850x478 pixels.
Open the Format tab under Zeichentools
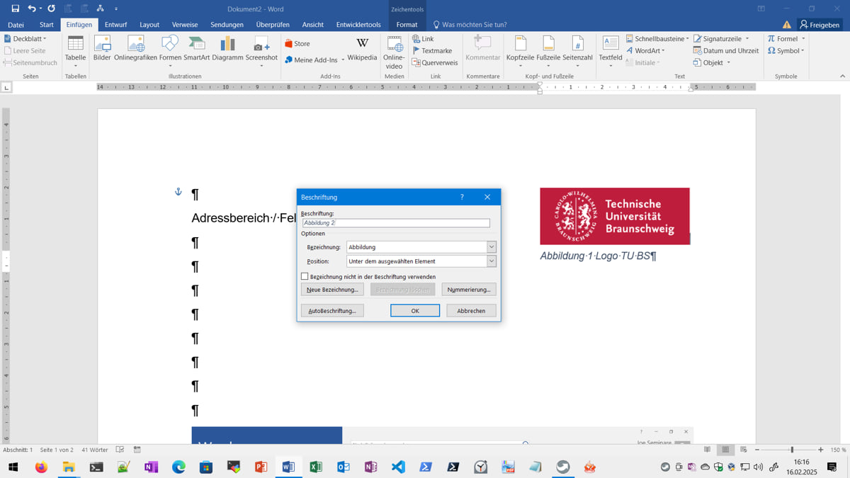coord(407,25)
